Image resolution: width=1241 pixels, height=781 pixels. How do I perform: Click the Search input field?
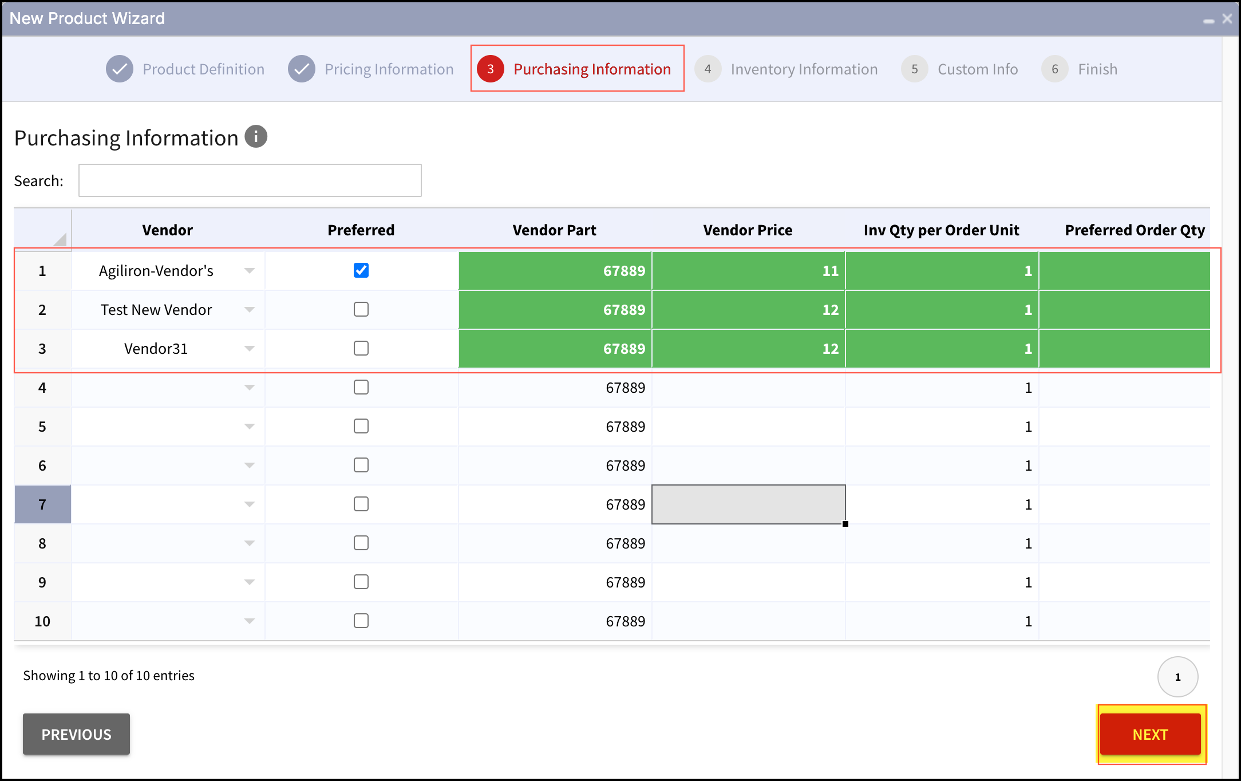click(x=250, y=180)
